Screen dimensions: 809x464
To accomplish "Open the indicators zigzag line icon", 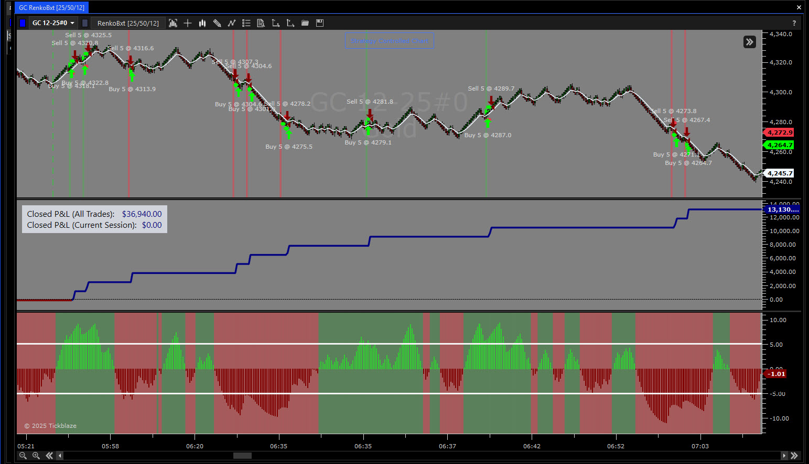I will point(232,23).
